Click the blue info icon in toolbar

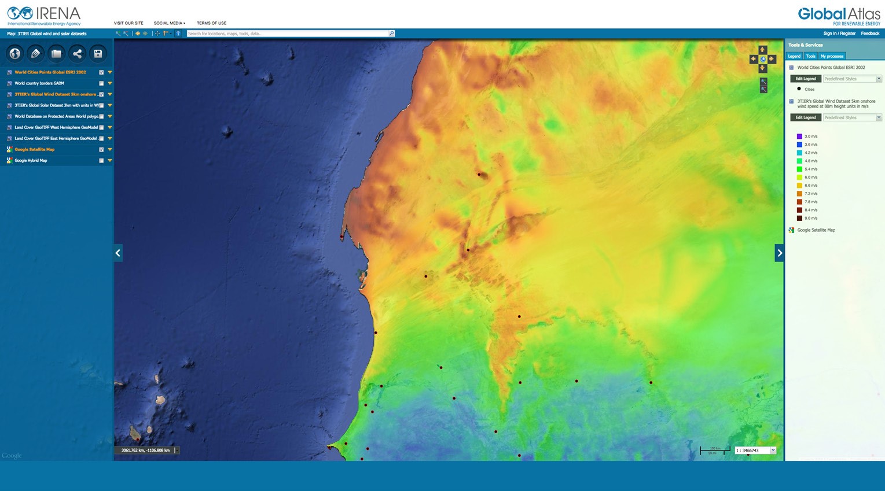pos(178,34)
